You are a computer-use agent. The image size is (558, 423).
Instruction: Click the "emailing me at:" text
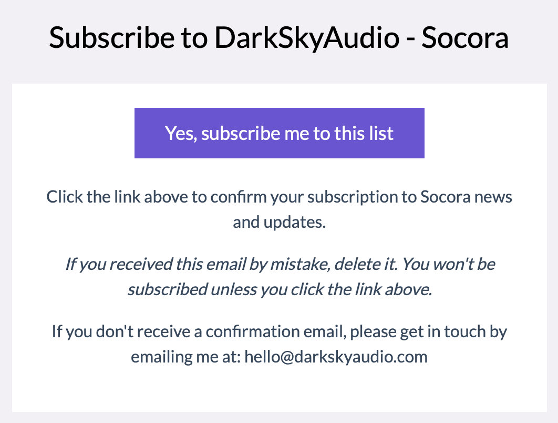pyautogui.click(x=186, y=357)
